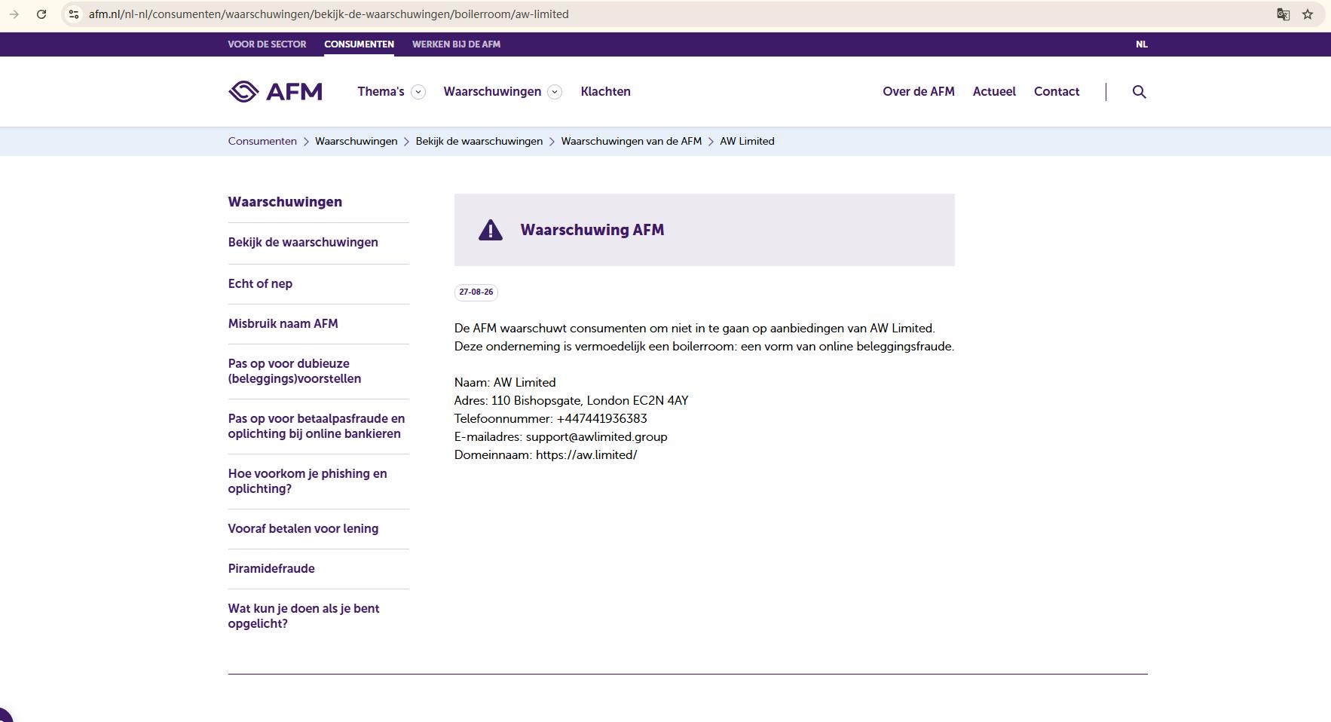Viewport: 1331px width, 722px height.
Task: Click the translate page icon
Action: point(1283,14)
